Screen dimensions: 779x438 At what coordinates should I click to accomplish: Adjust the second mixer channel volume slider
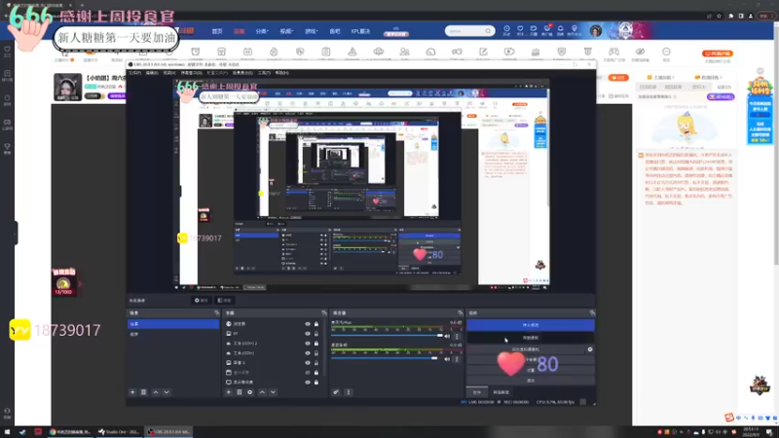[x=387, y=358]
